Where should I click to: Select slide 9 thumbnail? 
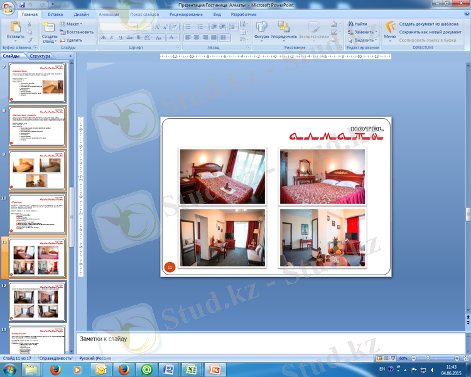point(37,170)
